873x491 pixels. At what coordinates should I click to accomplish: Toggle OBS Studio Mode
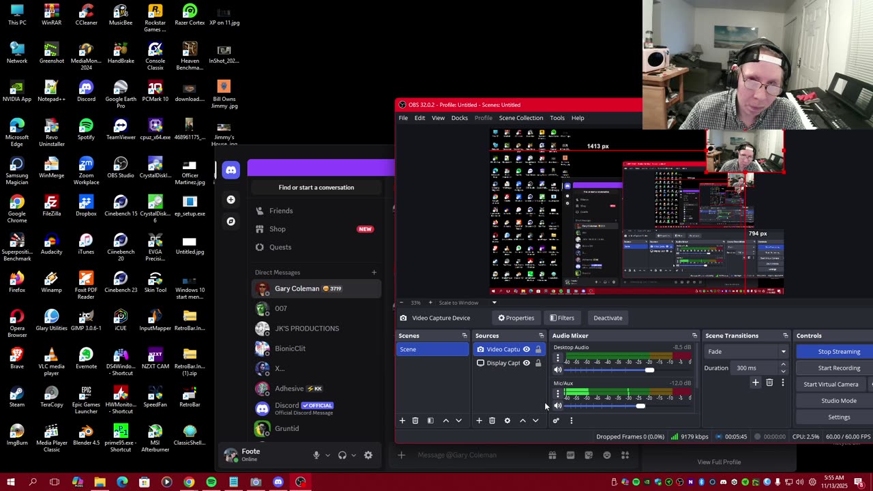click(838, 401)
